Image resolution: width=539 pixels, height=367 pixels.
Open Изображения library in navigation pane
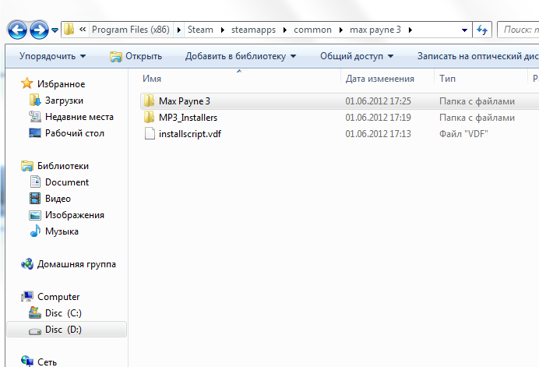(x=75, y=215)
